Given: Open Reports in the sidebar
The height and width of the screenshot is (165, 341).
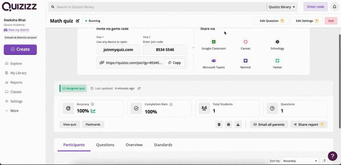Looking at the screenshot, I should (x=14, y=82).
